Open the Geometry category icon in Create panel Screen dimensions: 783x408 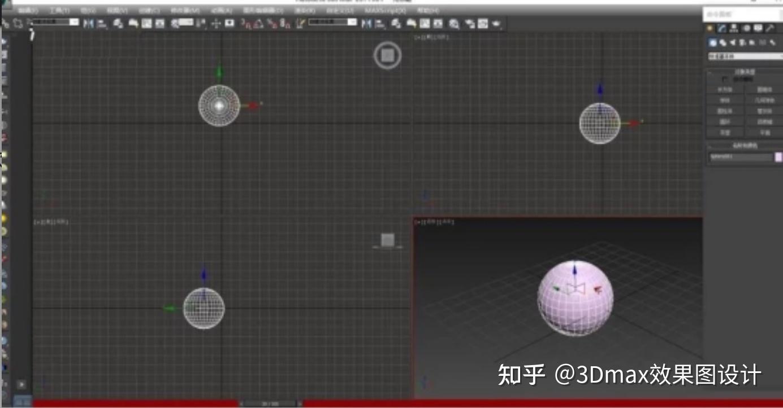712,43
